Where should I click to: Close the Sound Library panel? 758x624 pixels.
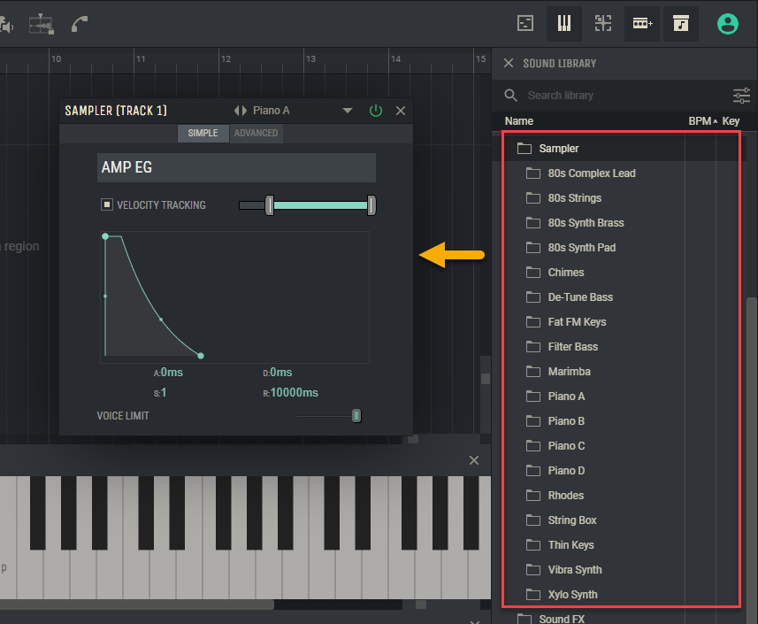coord(508,63)
